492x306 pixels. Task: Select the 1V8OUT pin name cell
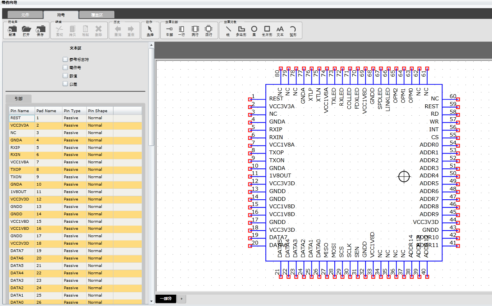[x=22, y=192]
